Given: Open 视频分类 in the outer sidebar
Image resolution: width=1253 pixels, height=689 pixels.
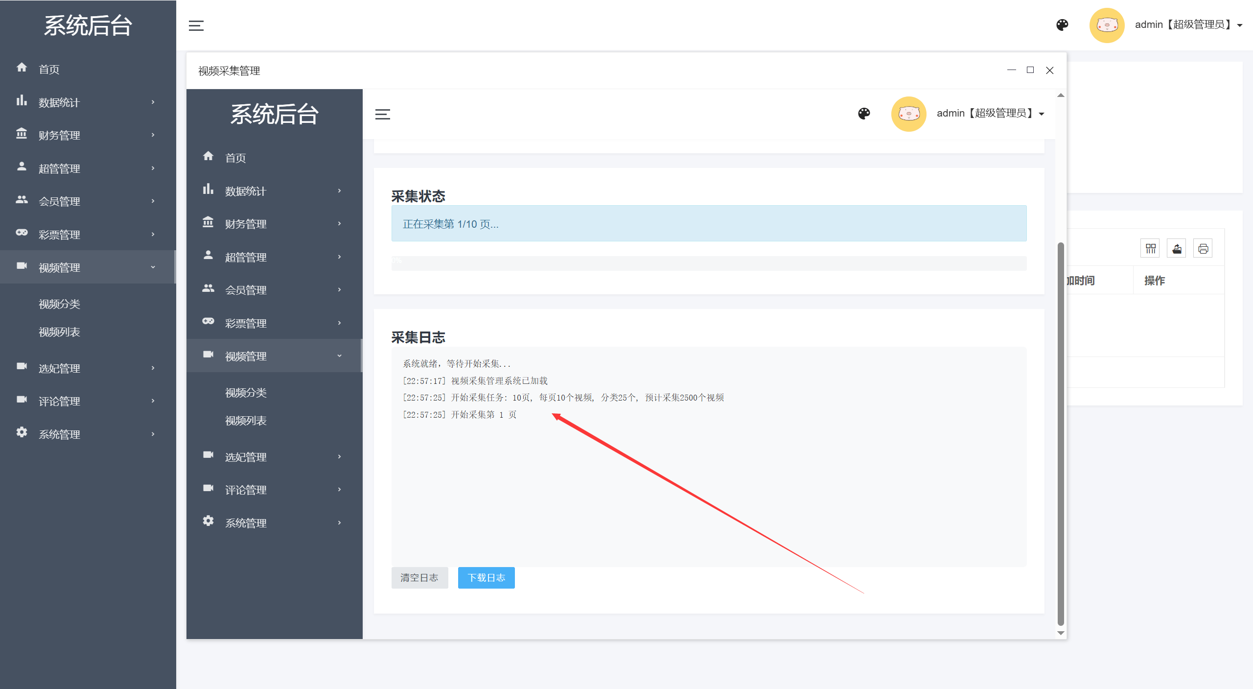Looking at the screenshot, I should coord(59,304).
